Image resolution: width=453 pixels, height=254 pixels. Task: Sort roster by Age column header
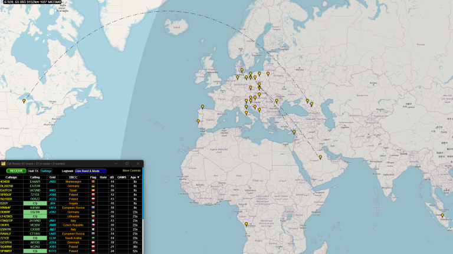tap(135, 177)
